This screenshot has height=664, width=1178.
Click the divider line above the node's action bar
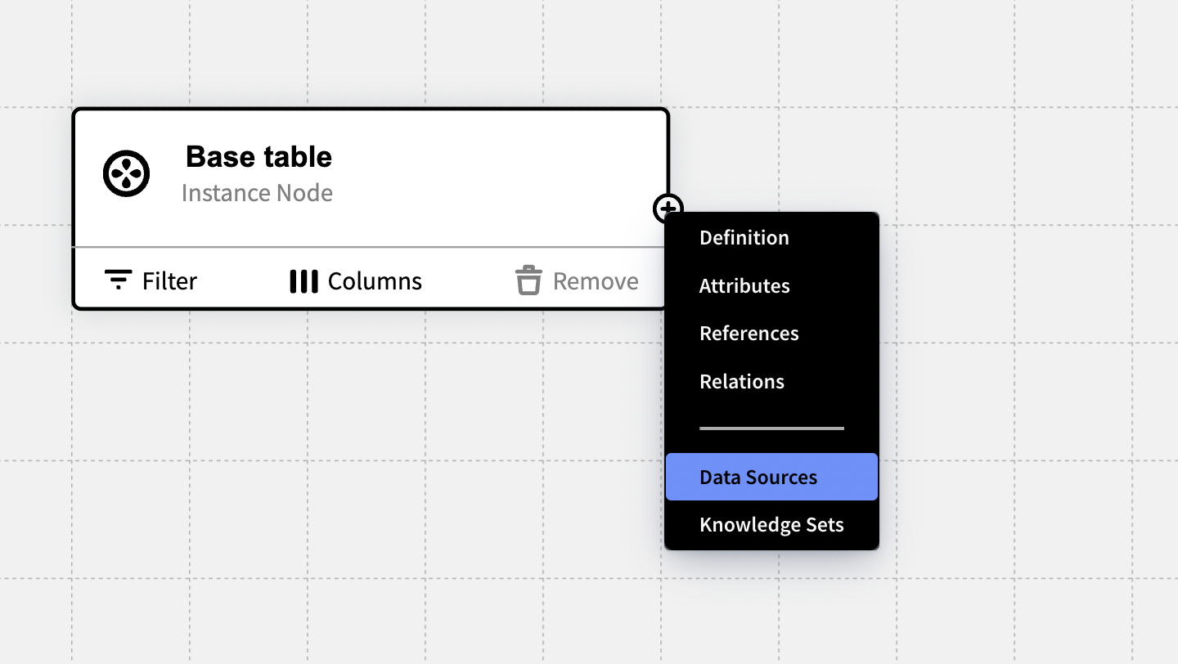368,246
